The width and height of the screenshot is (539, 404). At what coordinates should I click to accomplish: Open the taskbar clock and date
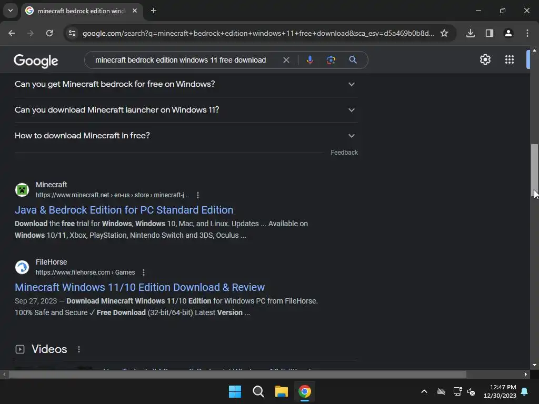click(x=500, y=391)
